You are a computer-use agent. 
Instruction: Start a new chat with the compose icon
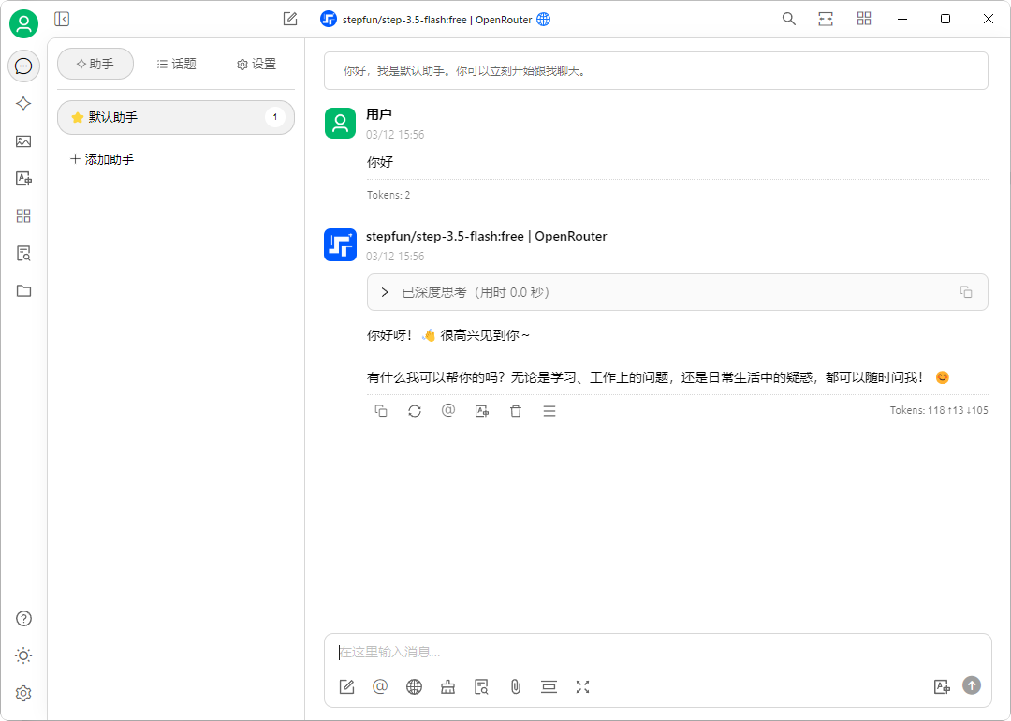289,18
